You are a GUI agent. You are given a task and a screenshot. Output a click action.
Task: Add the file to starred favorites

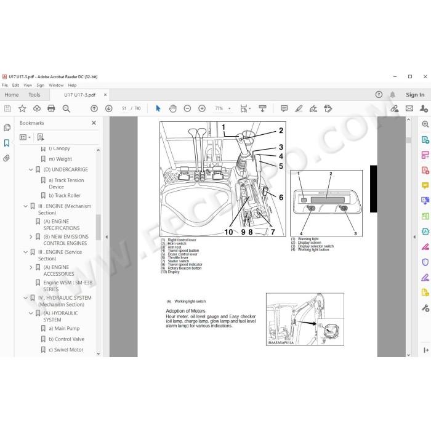tap(22, 108)
